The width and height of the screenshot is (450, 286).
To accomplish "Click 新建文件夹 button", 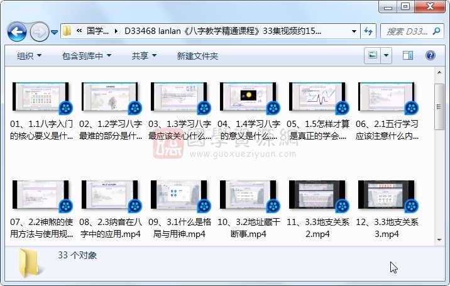I will (197, 56).
